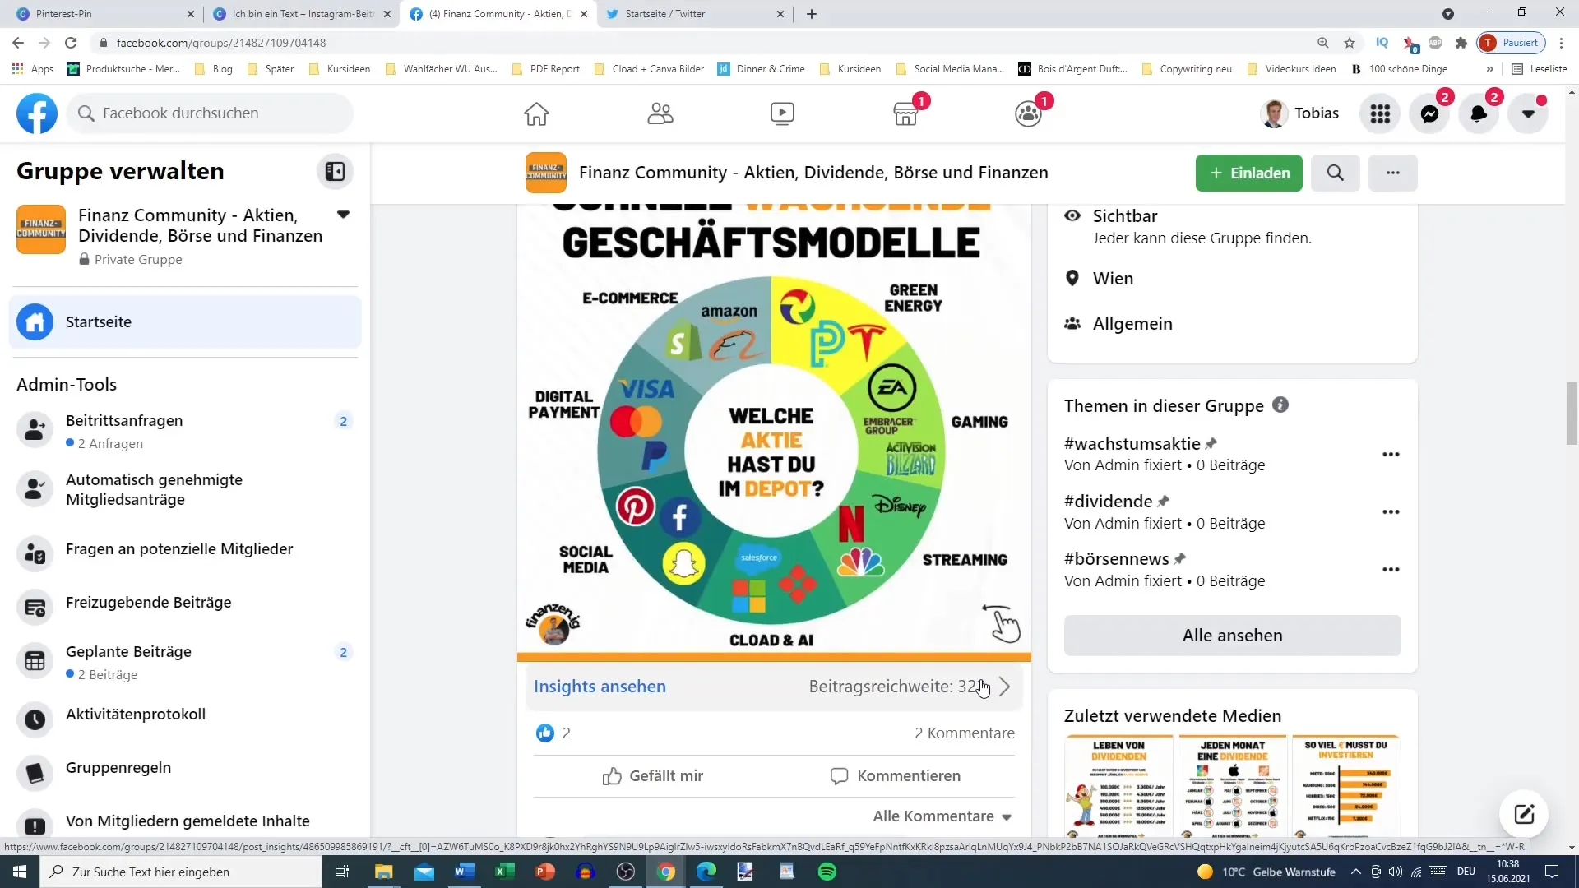Open the Alle Kommentare dropdown
This screenshot has height=888, width=1579.
coord(942,816)
